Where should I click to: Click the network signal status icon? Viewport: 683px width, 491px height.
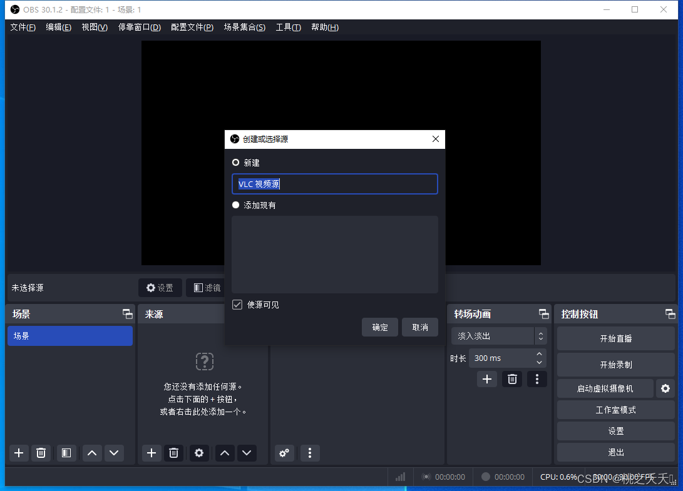pos(400,477)
